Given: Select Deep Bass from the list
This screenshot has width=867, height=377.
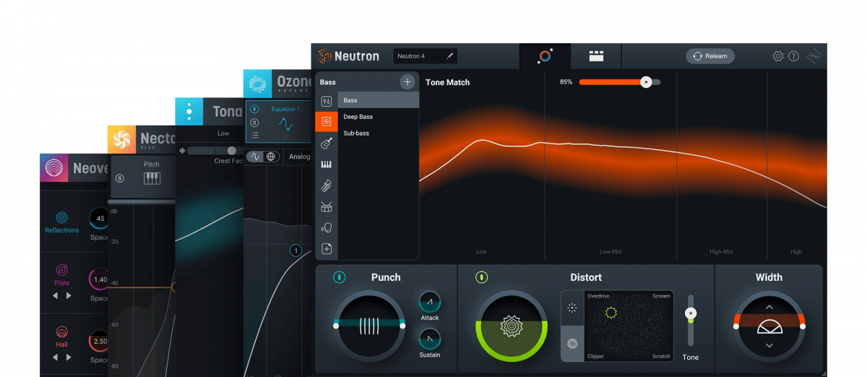Looking at the screenshot, I should coord(358,117).
